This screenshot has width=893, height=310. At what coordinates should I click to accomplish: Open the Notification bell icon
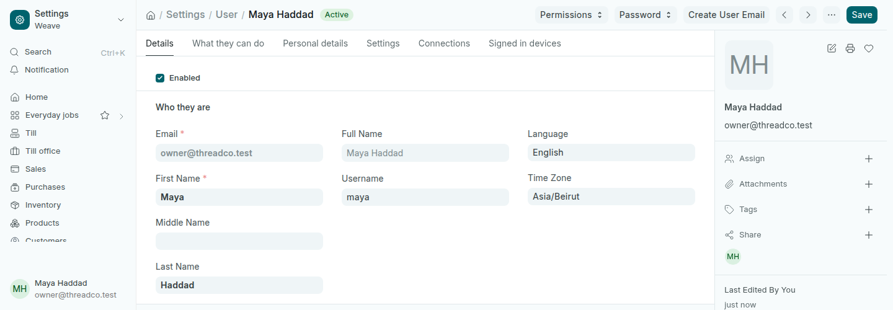pyautogui.click(x=14, y=70)
